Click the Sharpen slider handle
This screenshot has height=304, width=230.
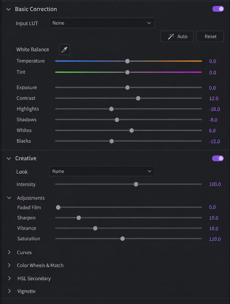[79, 218]
